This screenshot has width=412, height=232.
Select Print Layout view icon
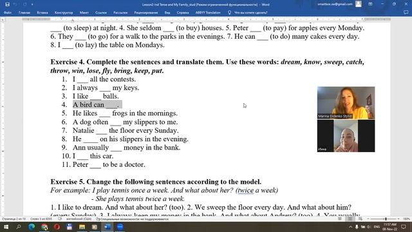[x=350, y=219]
